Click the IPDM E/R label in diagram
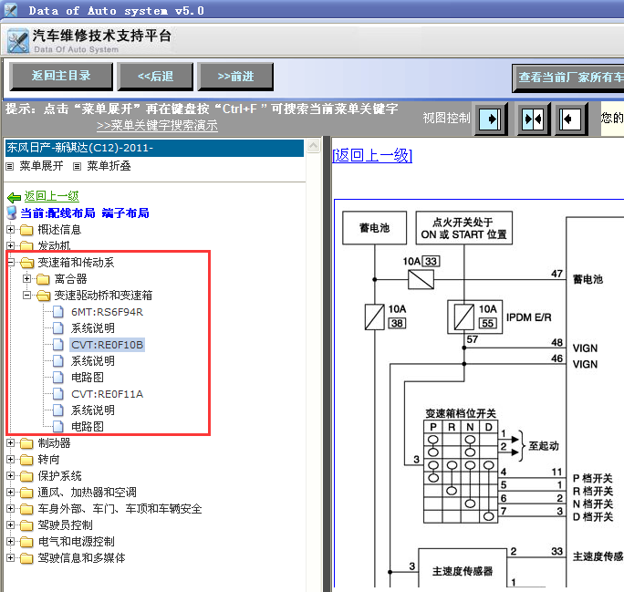 coord(529,317)
